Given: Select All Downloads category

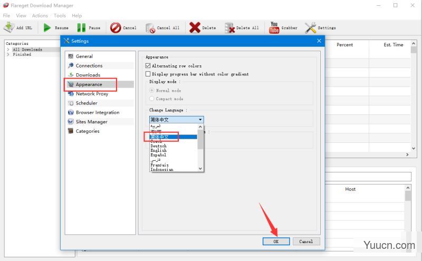Looking at the screenshot, I should coord(27,50).
